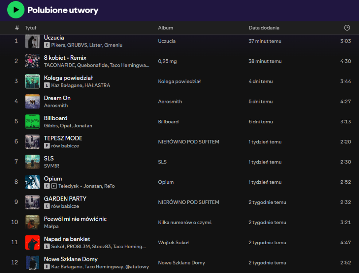Open artists Sokół, PRO8L3M, Steez83
The image size is (359, 273).
click(x=98, y=246)
